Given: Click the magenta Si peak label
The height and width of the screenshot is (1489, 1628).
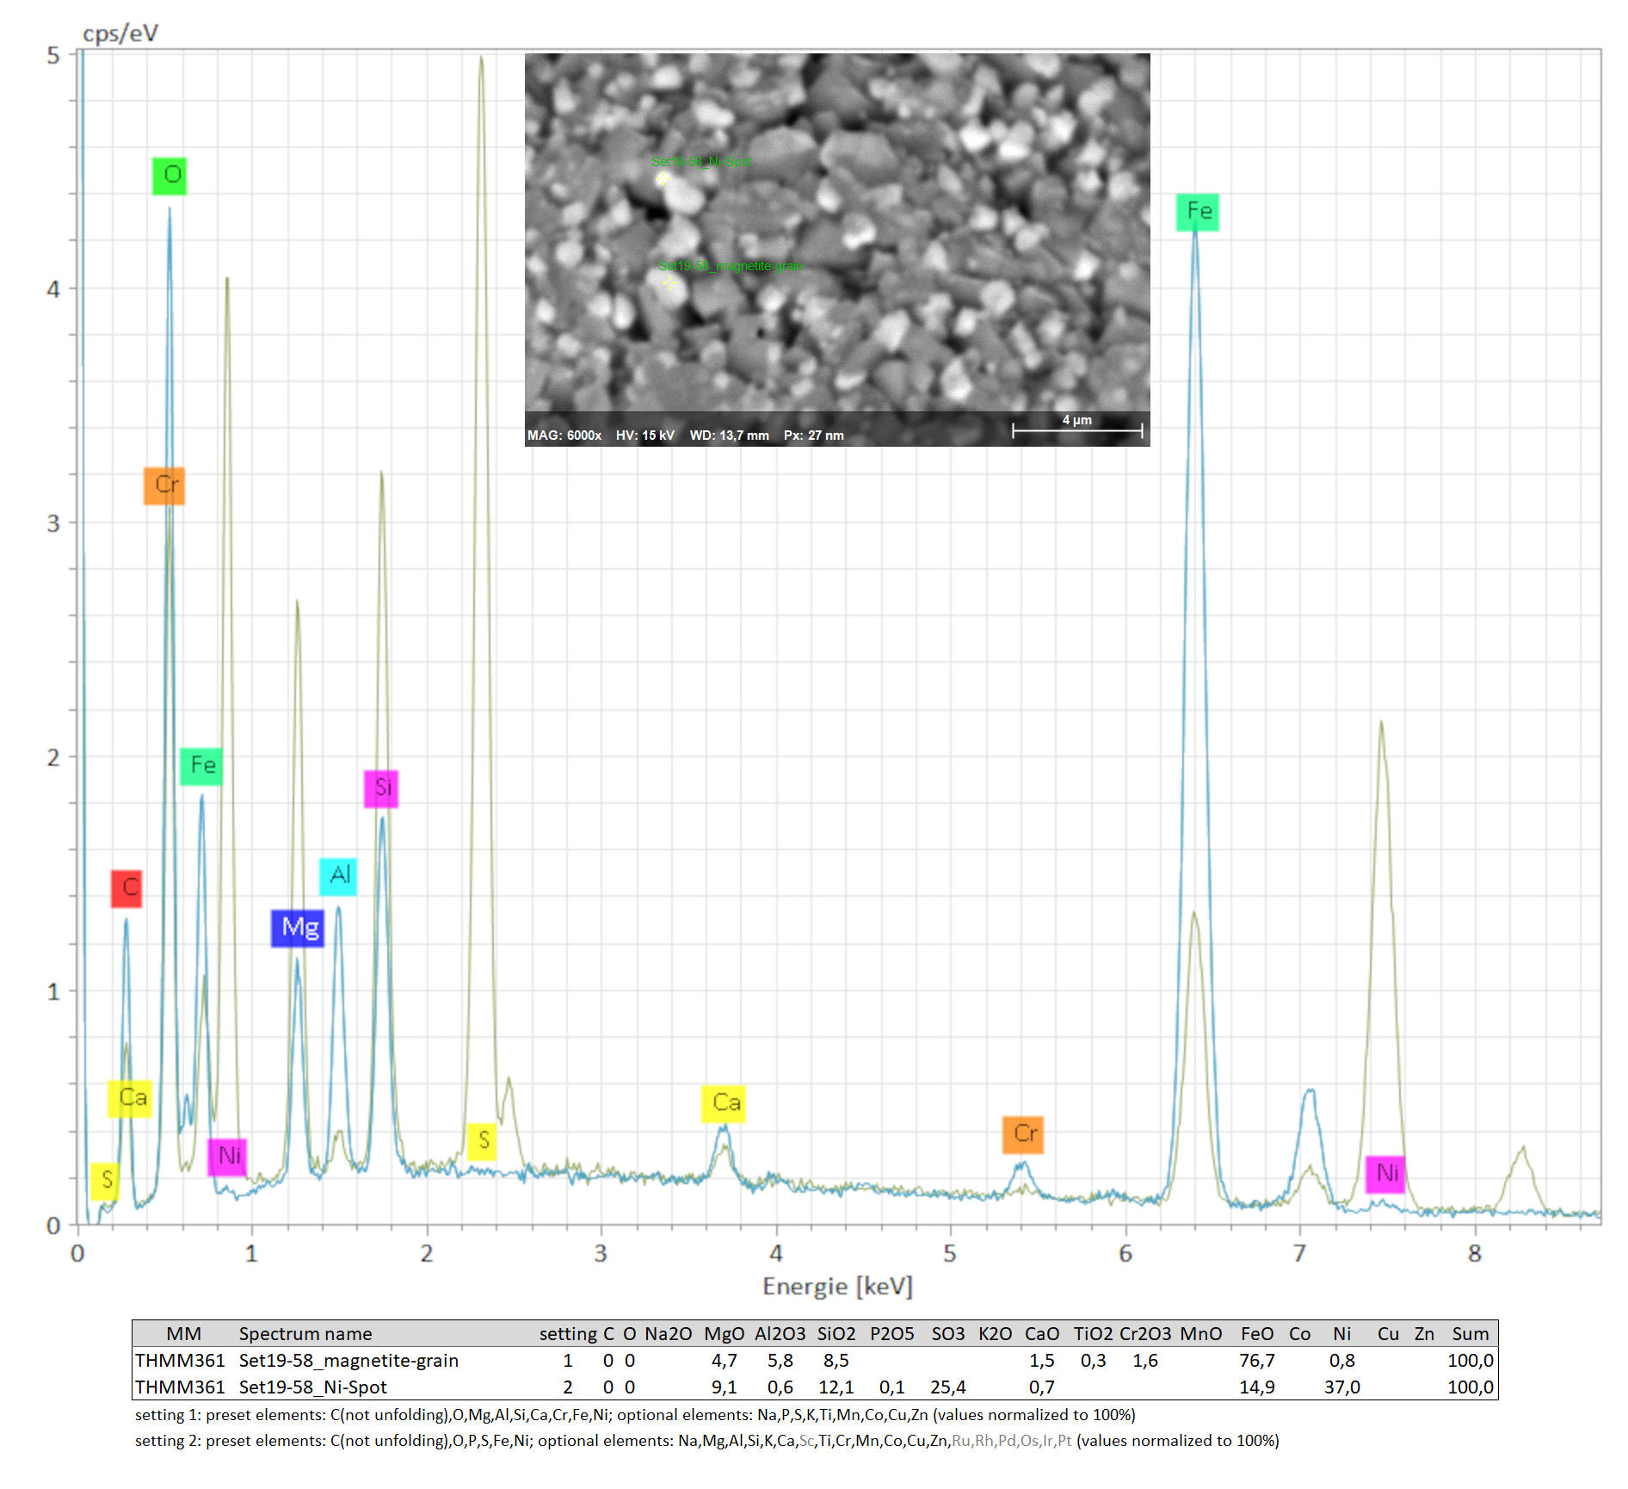Looking at the screenshot, I should coord(381,788).
